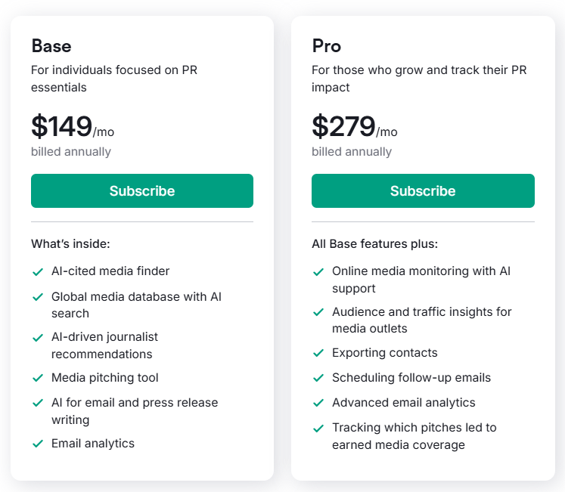Select the Base plan title
Screen dimensions: 565x492
(53, 46)
